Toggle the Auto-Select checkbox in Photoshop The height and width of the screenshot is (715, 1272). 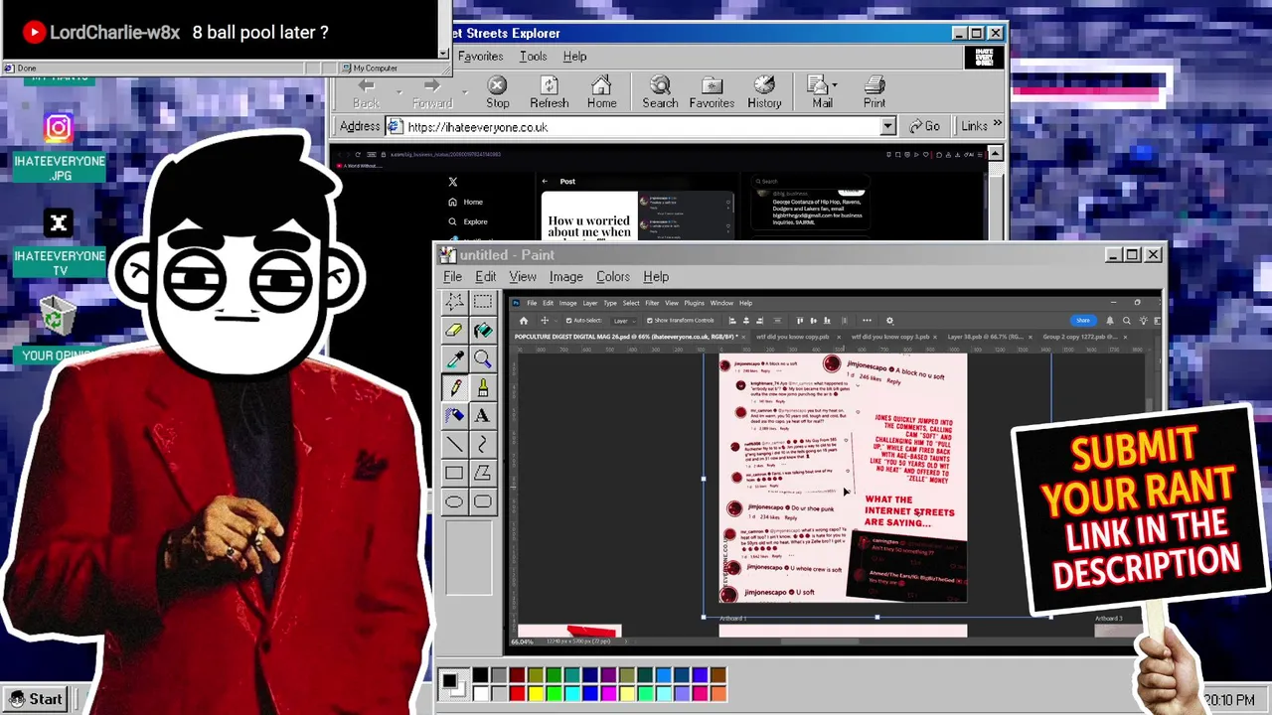click(x=568, y=321)
